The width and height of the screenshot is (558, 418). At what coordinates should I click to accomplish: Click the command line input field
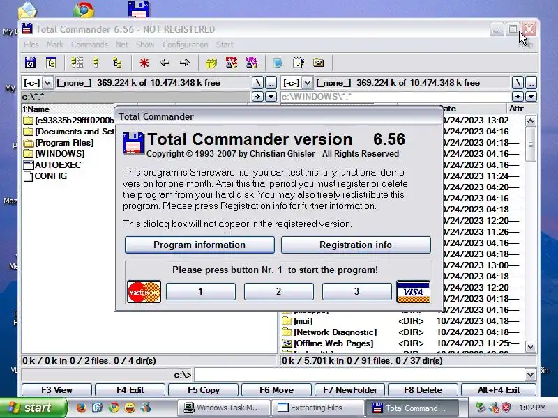pyautogui.click(x=359, y=374)
